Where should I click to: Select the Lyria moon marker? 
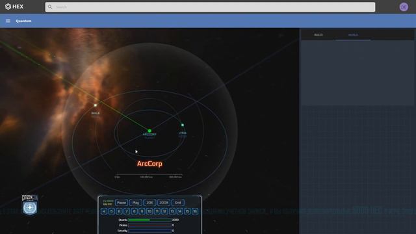[182, 125]
